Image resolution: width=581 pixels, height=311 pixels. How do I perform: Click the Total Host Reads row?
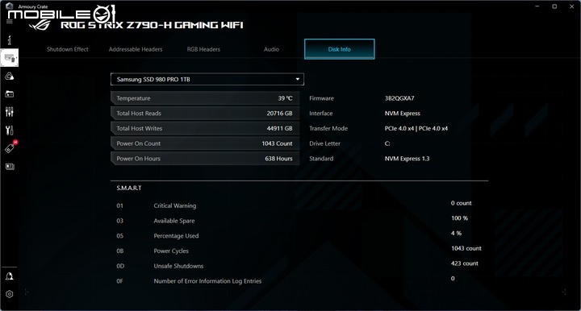(x=205, y=113)
